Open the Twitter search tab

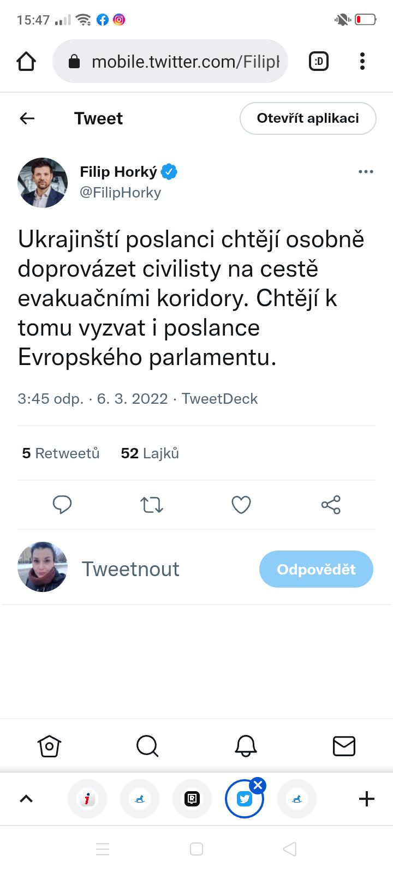pos(147,746)
